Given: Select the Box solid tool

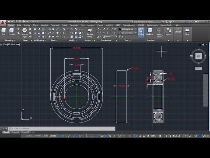Looking at the screenshot, I should pyautogui.click(x=4, y=32).
